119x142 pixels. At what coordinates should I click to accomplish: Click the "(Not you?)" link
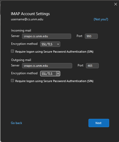pyautogui.click(x=101, y=19)
